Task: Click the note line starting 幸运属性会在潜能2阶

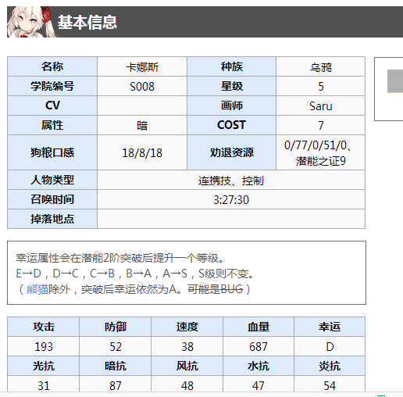Action: 120,258
